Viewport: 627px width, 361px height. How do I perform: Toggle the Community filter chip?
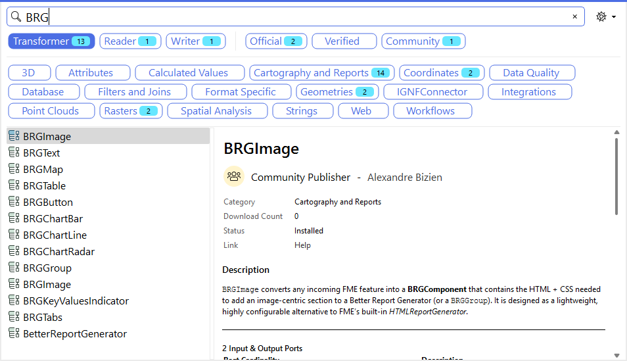tap(423, 41)
